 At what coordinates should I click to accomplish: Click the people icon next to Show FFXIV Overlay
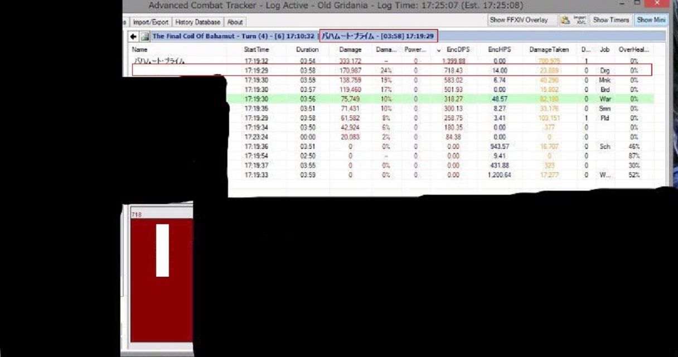[565, 20]
